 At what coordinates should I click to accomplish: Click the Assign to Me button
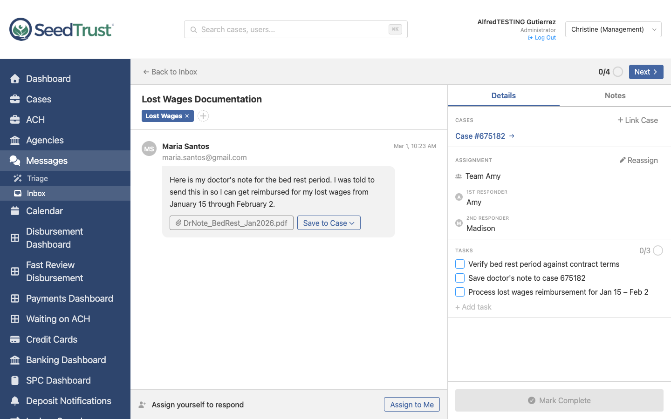click(x=411, y=405)
